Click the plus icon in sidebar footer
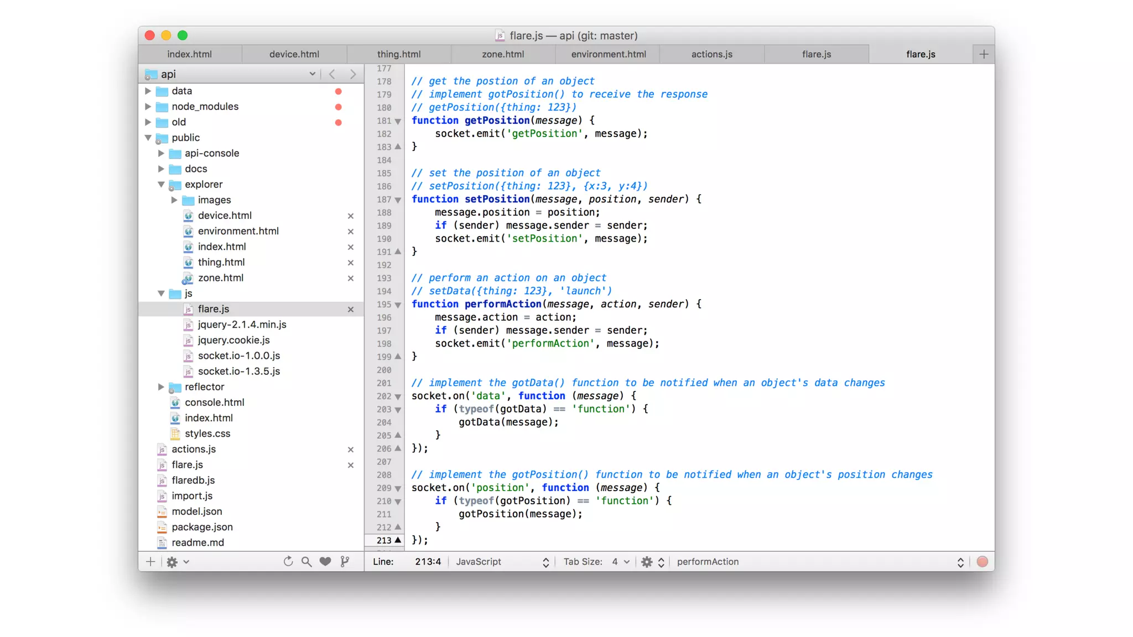1133x637 pixels. (x=150, y=561)
